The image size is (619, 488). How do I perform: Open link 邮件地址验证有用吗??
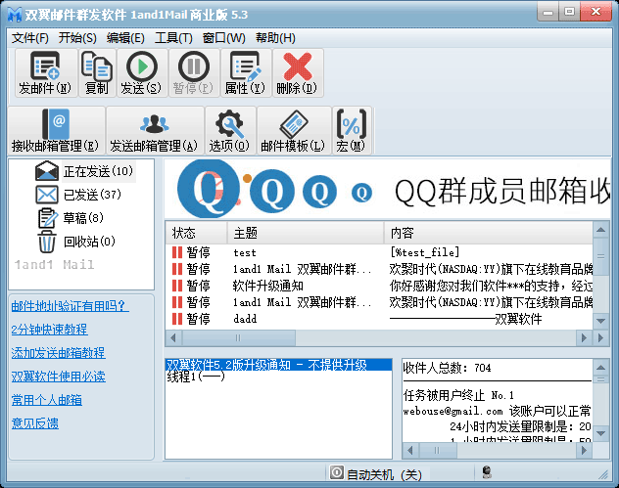70,306
